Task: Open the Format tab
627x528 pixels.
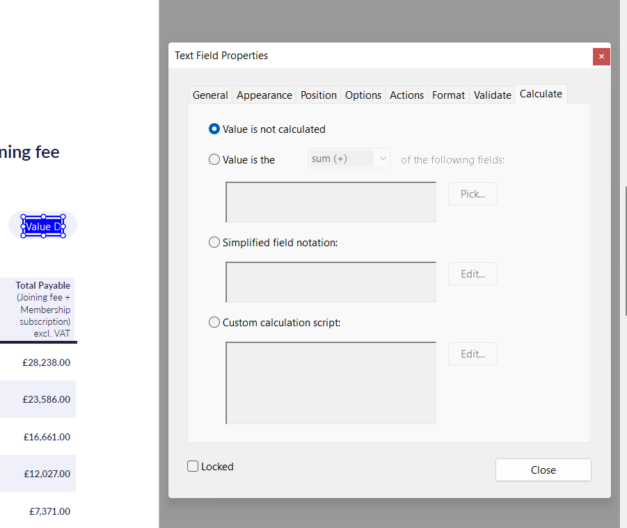Action: 447,95
